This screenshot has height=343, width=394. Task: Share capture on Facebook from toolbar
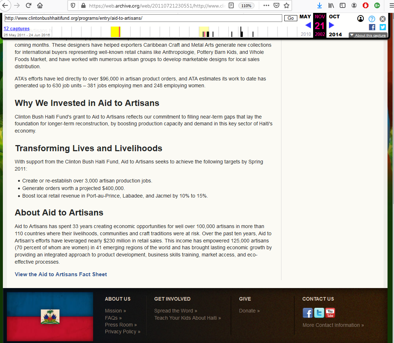pyautogui.click(x=372, y=27)
